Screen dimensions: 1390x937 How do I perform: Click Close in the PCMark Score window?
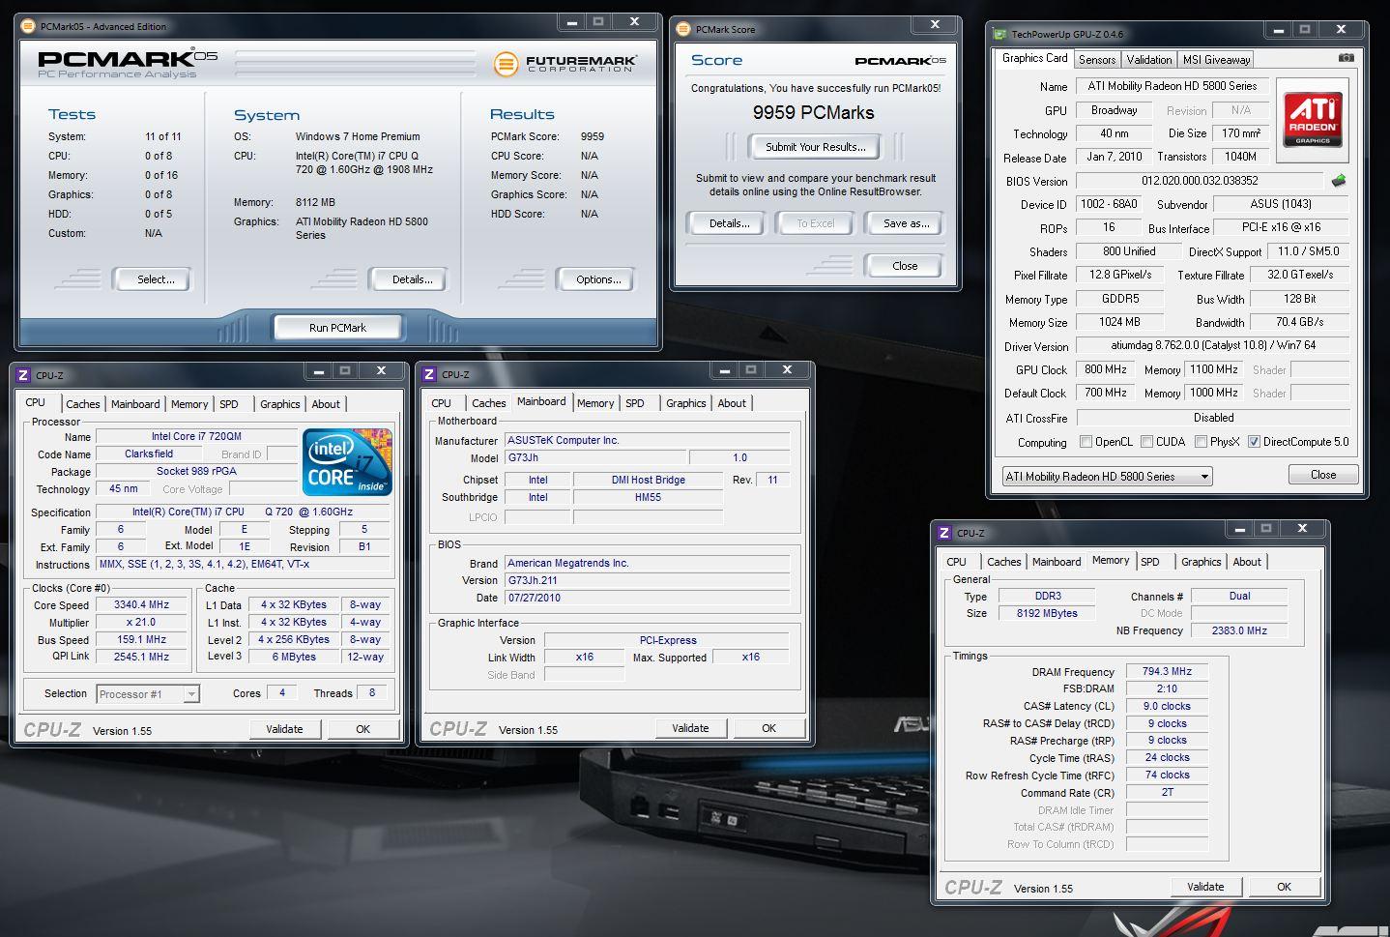pyautogui.click(x=905, y=266)
